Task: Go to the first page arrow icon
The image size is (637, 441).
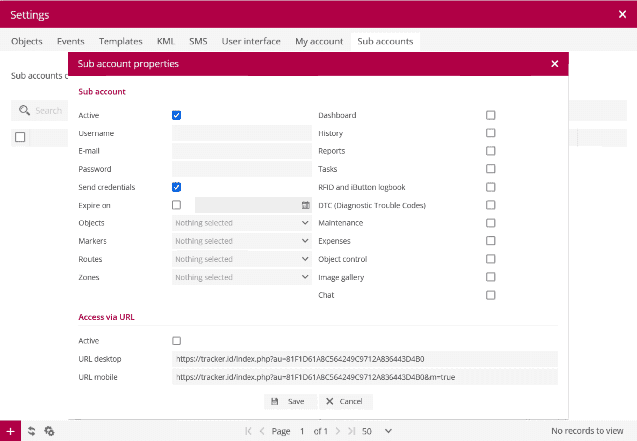Action: [248, 431]
